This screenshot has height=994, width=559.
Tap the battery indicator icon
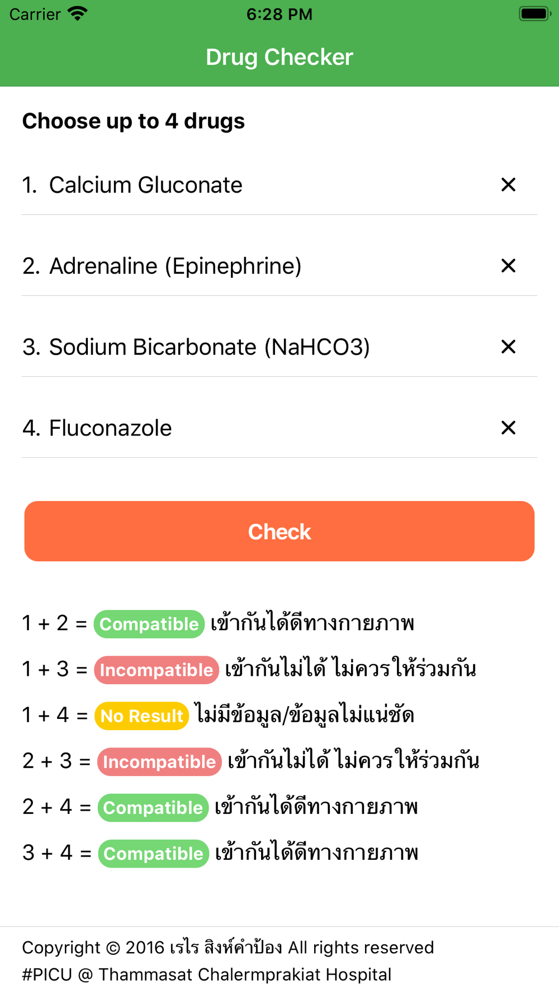[x=535, y=13]
